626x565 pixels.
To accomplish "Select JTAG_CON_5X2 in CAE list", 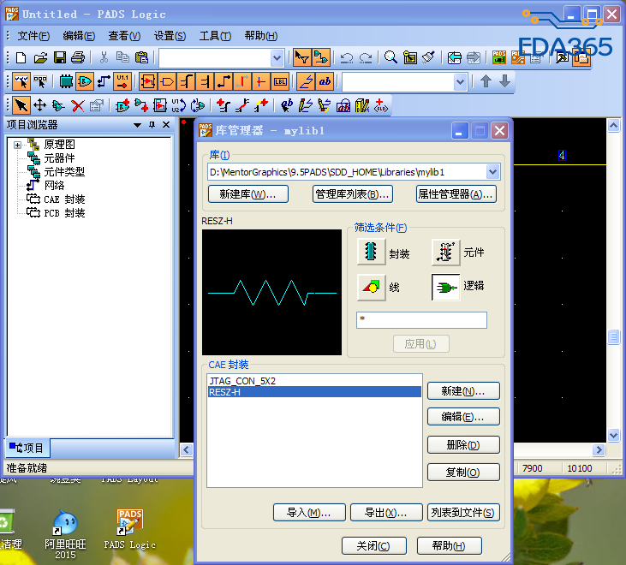I will (314, 381).
